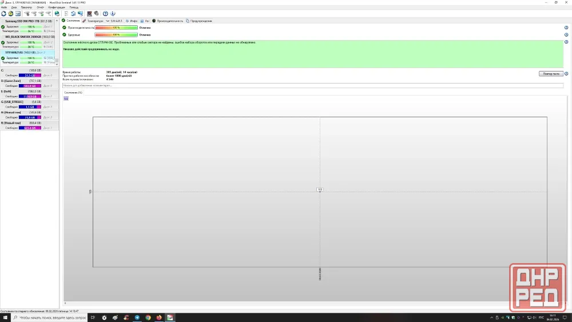Click help icon beside the health bar
This screenshot has height=322, width=572.
[566, 35]
